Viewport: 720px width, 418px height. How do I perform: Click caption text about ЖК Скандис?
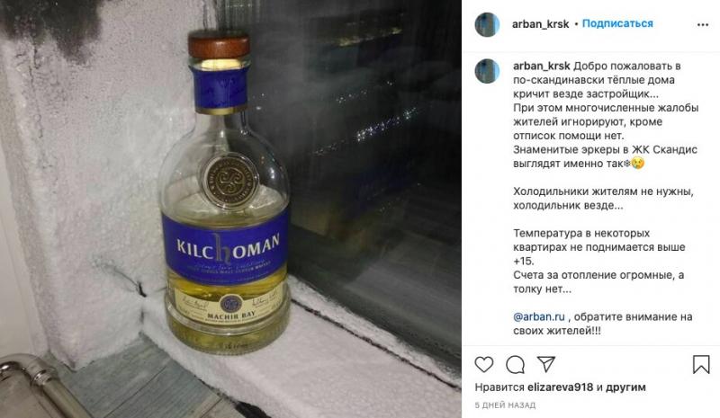pyautogui.click(x=605, y=156)
